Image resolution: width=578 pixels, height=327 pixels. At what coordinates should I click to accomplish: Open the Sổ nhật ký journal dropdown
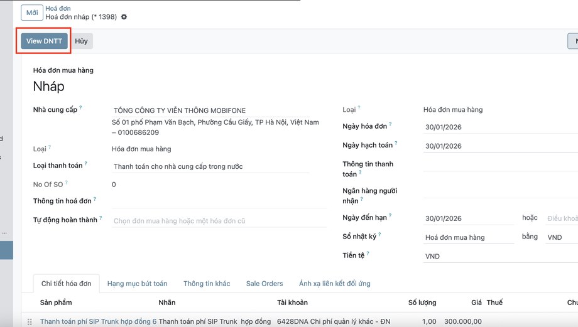pyautogui.click(x=469, y=237)
